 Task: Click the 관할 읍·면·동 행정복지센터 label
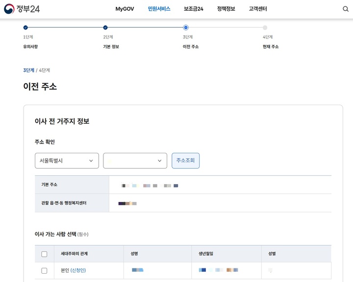click(64, 203)
